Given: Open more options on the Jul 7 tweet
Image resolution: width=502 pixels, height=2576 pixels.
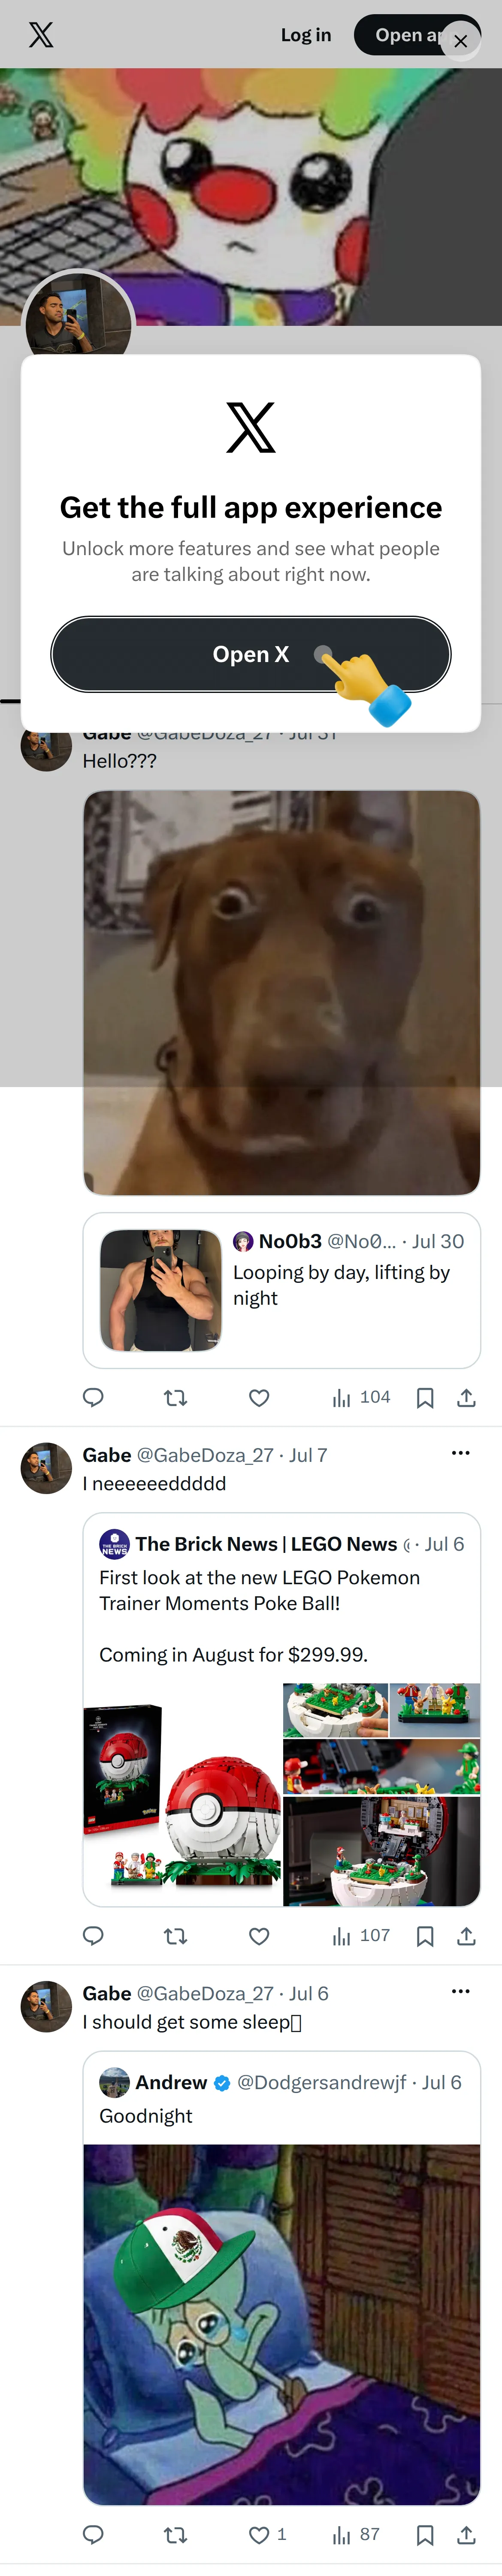Looking at the screenshot, I should (x=460, y=1453).
